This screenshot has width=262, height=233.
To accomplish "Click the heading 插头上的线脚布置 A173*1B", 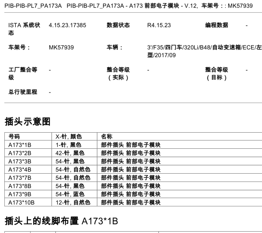I will [61, 221].
